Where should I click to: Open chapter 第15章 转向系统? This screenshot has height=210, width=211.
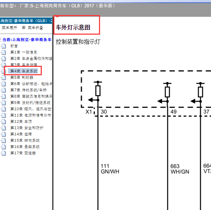click(x=25, y=140)
